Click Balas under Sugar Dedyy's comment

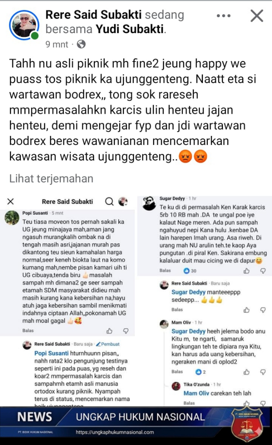click(x=165, y=271)
